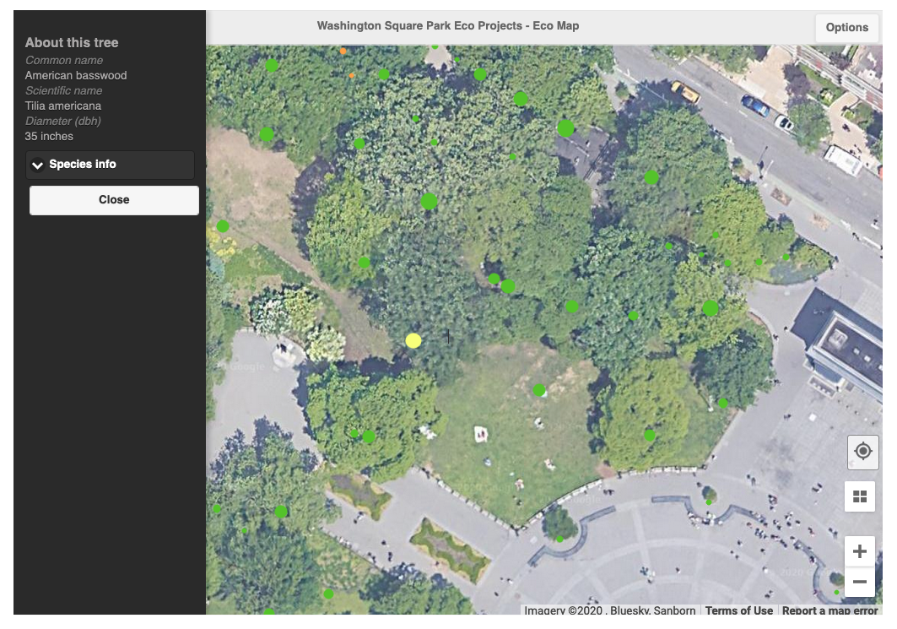Click the Washington Square Park Eco Map title

448,26
